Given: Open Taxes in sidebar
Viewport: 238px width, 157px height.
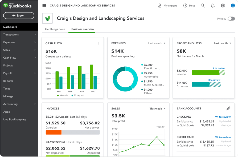Looking at the screenshot, I should point(19,88).
